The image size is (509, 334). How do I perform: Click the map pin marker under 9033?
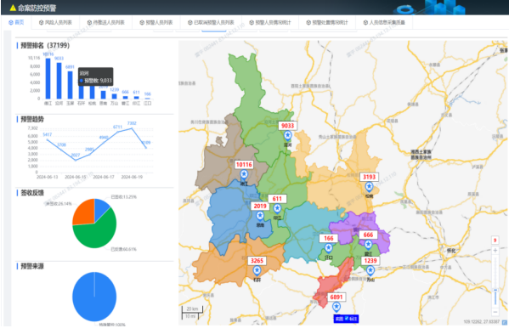coord(287,135)
